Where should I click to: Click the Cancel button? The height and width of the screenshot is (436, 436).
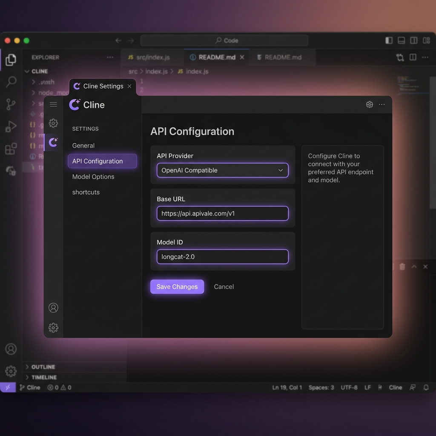coord(224,287)
